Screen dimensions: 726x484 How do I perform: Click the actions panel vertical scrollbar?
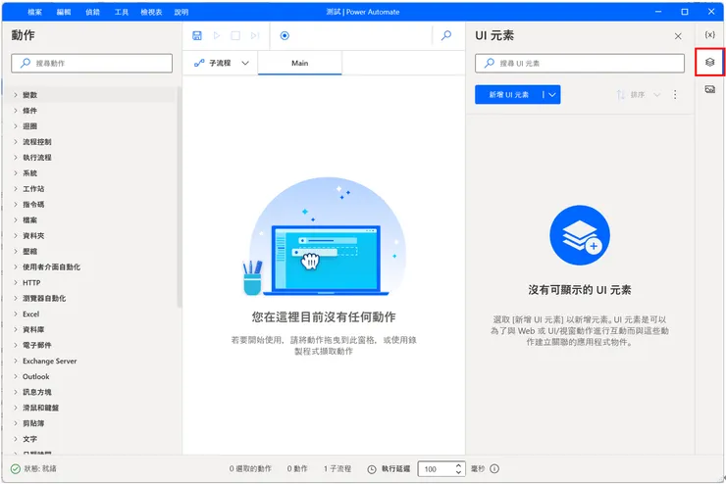(180, 198)
